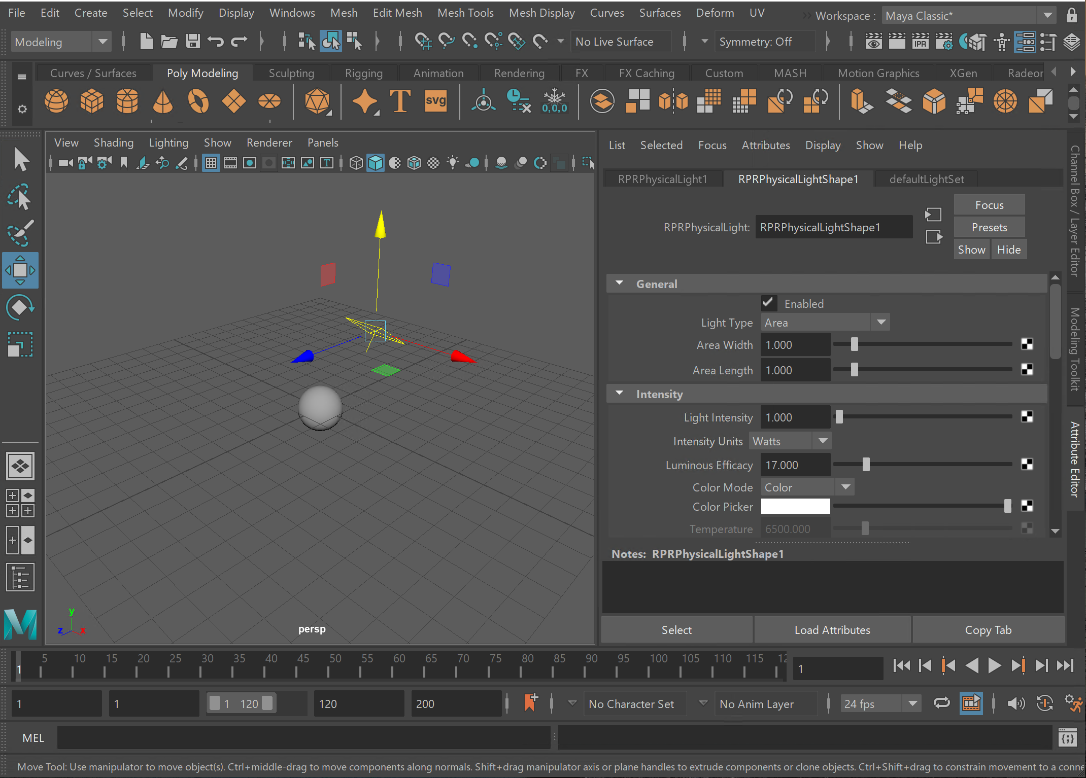Toggle the audio mute speaker icon
The height and width of the screenshot is (778, 1086).
[1016, 703]
